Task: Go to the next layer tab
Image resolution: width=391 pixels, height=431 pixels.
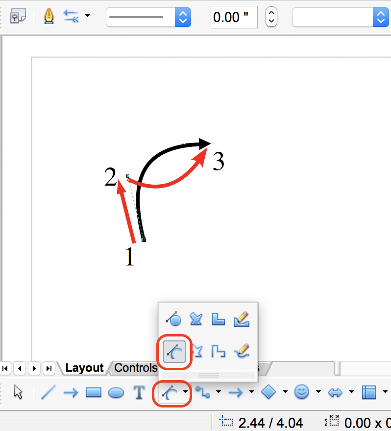Action: pos(34,368)
